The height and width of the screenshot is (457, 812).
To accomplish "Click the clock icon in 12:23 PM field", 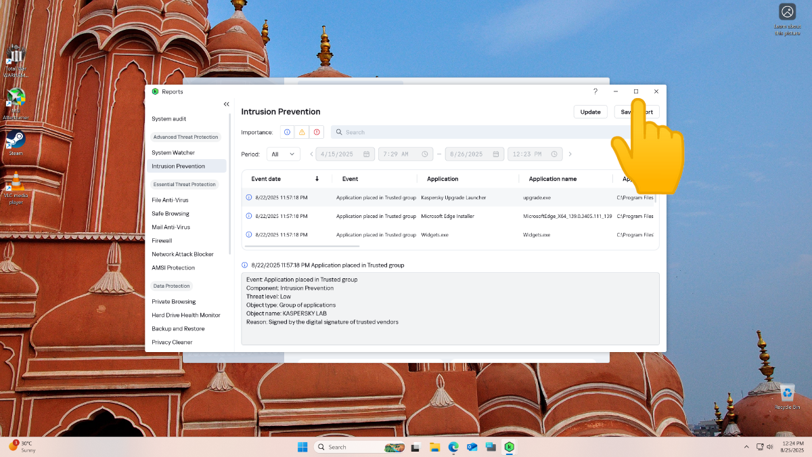I will [554, 154].
